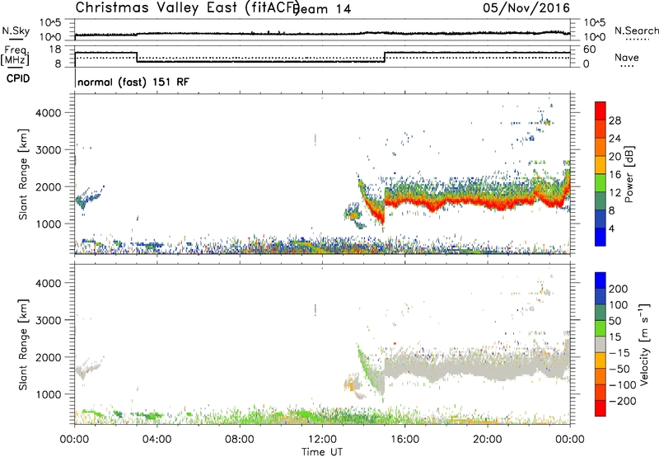Click the Freq. [MHz] axis label
This screenshot has height=457, width=659.
tap(16, 55)
